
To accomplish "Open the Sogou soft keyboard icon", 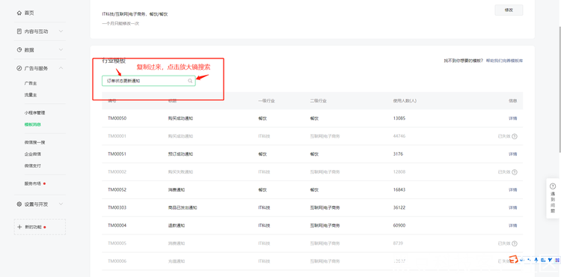I will [543, 261].
